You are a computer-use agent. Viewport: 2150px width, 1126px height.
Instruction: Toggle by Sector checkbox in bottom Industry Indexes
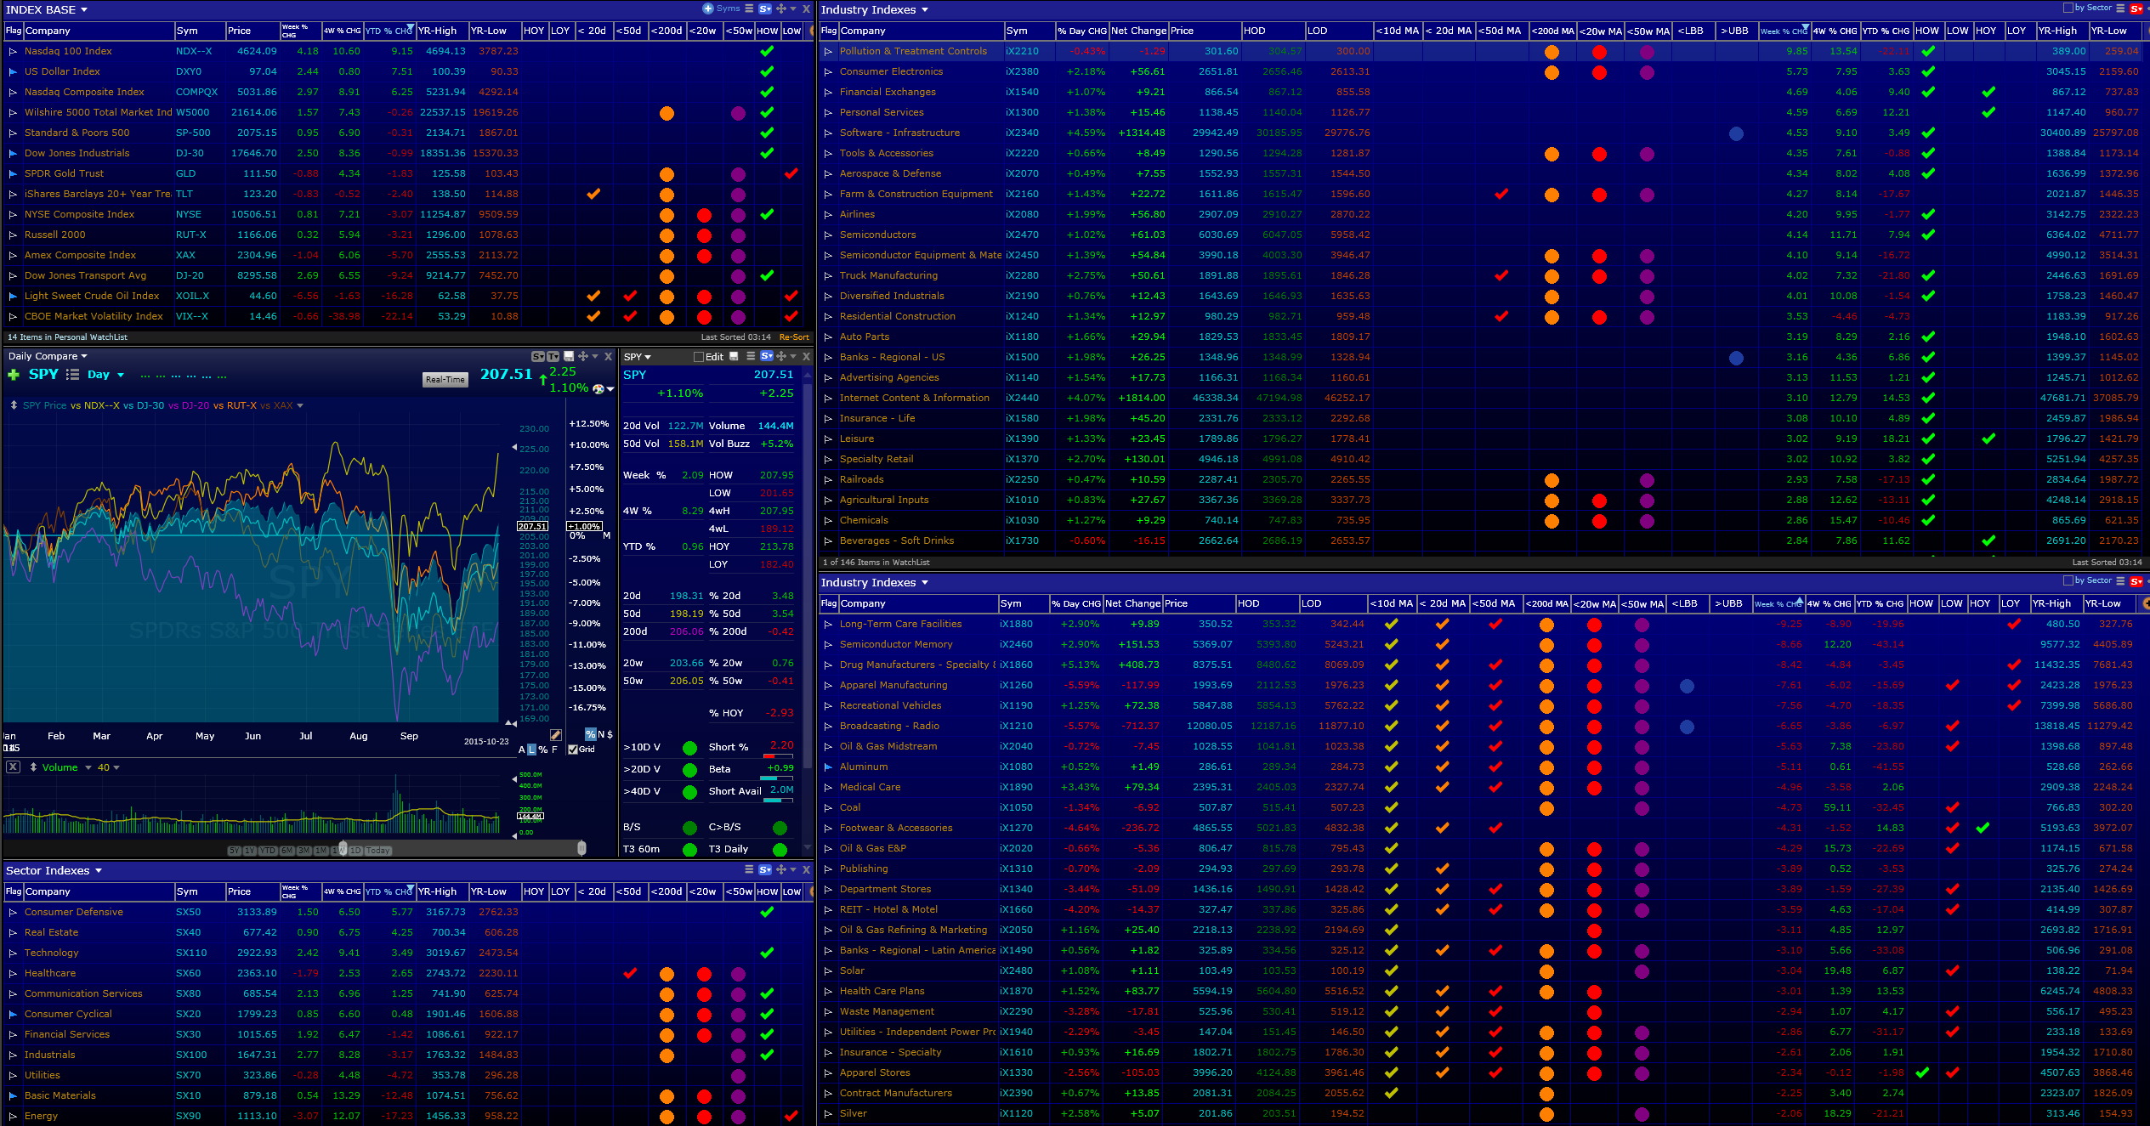coord(2068,580)
